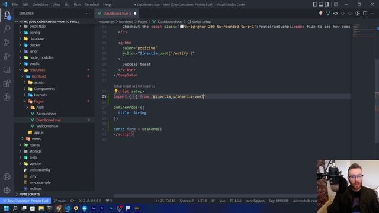Click the horizontal editor scrollbar
379x213 pixels.
(x=215, y=196)
